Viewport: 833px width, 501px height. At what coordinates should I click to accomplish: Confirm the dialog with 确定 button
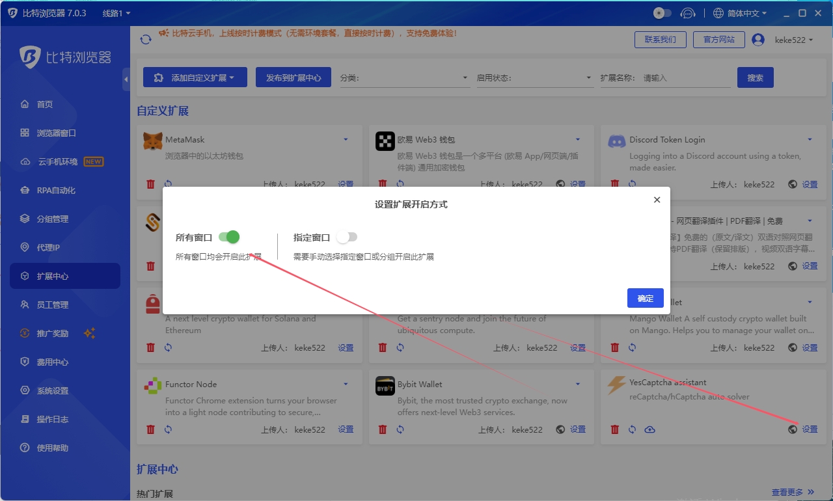(x=645, y=298)
